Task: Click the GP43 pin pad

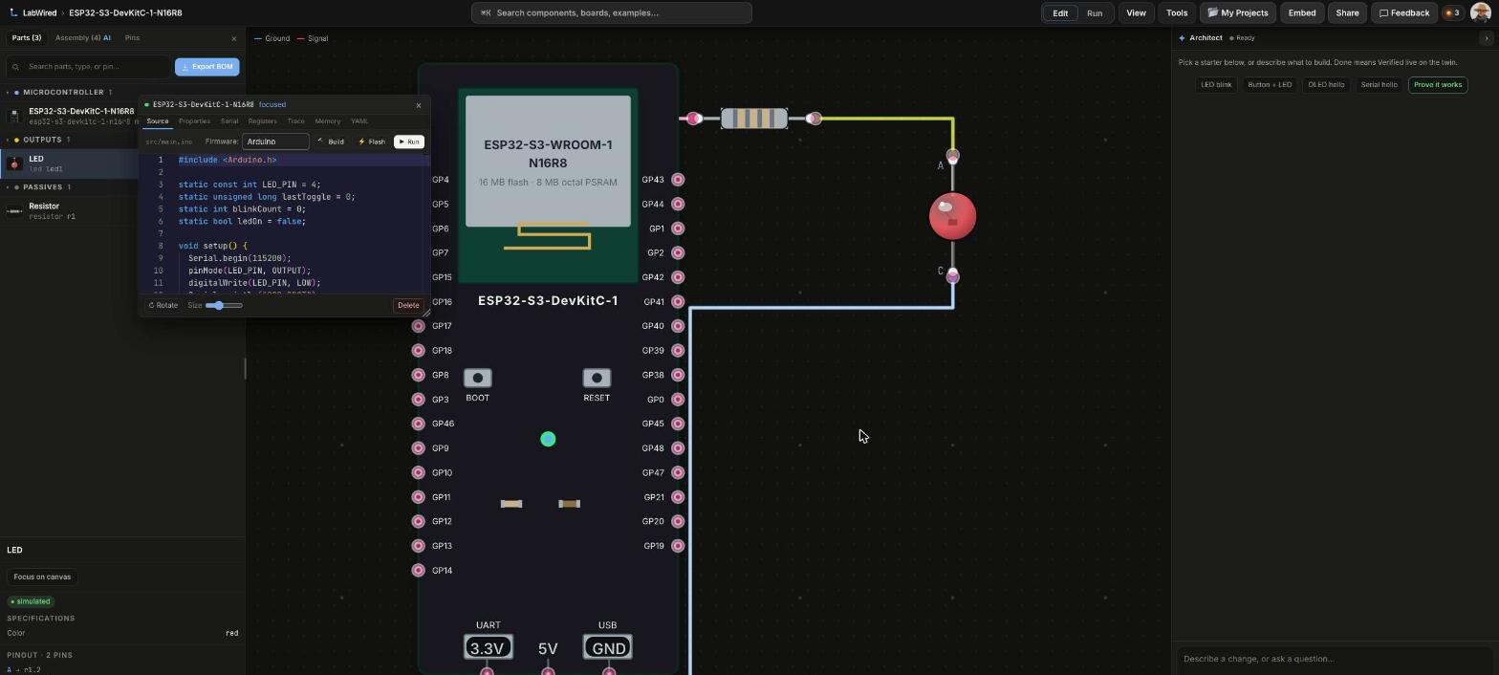Action: [678, 180]
